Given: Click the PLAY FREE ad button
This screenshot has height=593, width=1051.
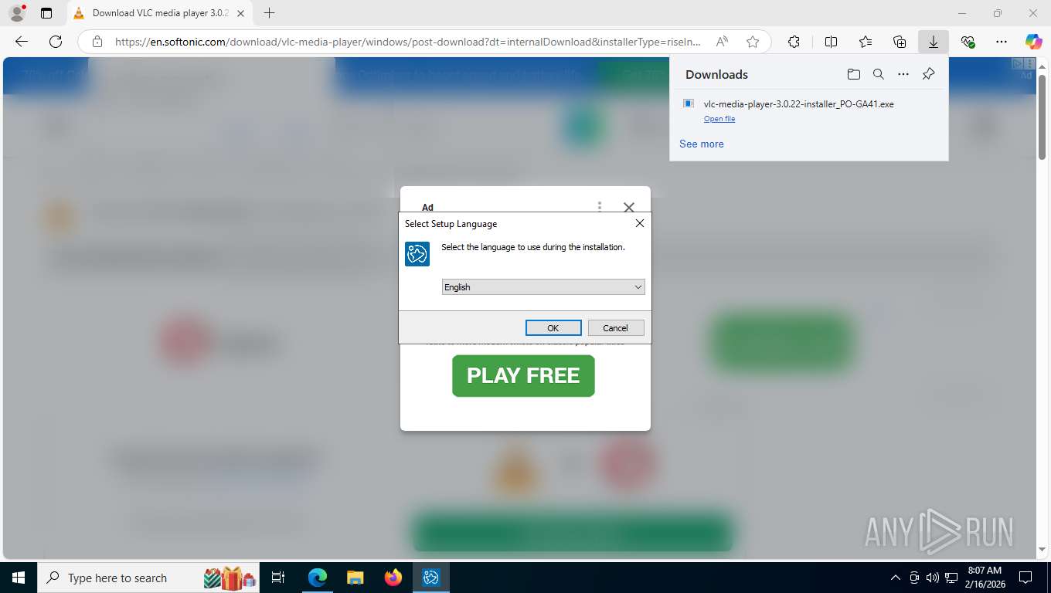Looking at the screenshot, I should [523, 376].
